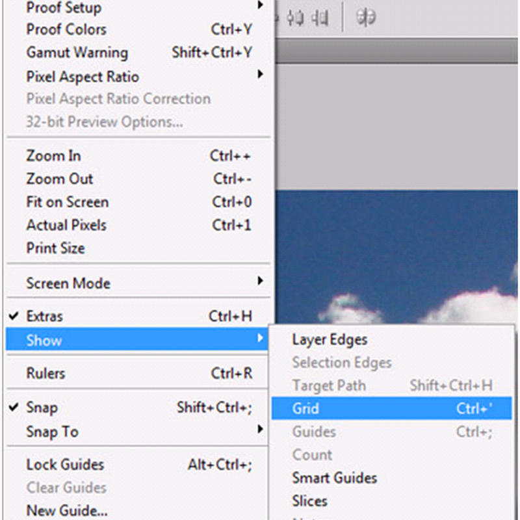
Task: Choose Actual Pixels
Action: [138, 225]
